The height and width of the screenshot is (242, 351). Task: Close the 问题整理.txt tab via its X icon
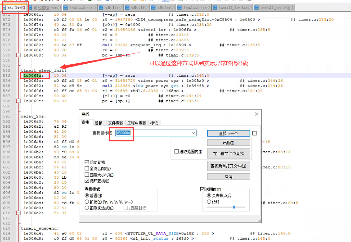pos(59,8)
